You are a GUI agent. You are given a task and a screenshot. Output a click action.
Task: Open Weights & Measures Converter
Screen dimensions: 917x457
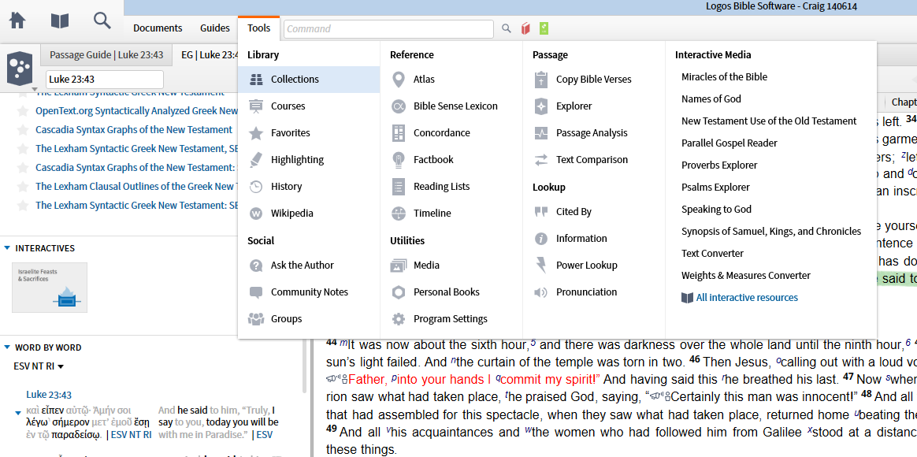click(x=745, y=276)
